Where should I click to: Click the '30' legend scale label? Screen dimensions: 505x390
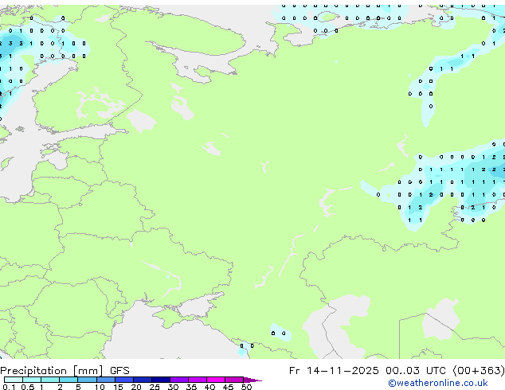[x=173, y=387]
